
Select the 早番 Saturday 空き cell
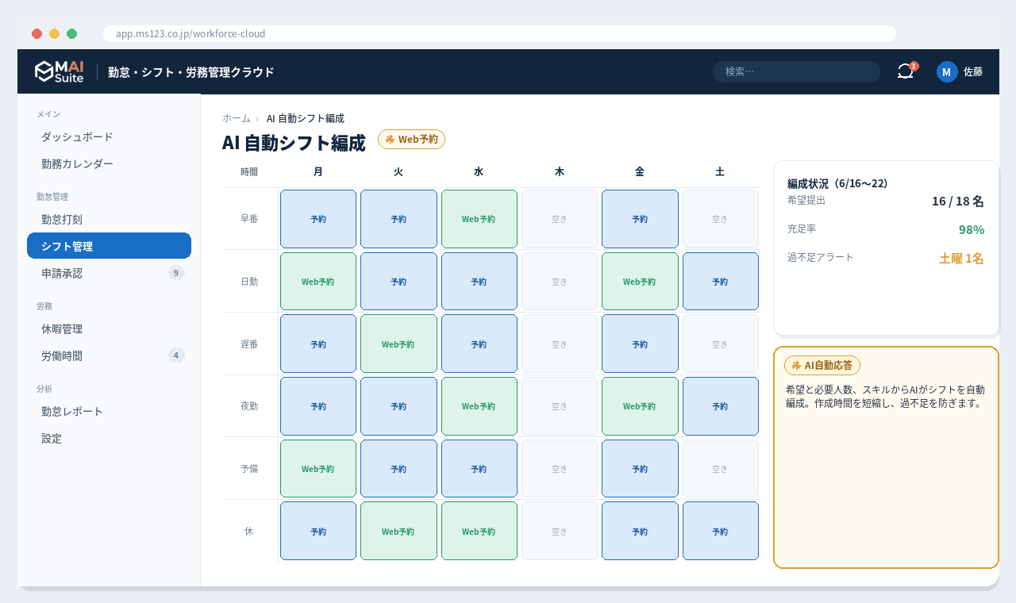pos(720,219)
